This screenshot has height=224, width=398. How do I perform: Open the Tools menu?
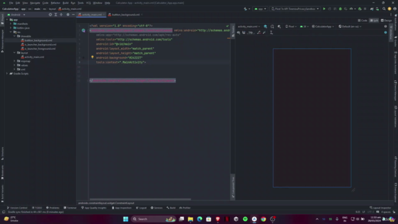point(80,2)
